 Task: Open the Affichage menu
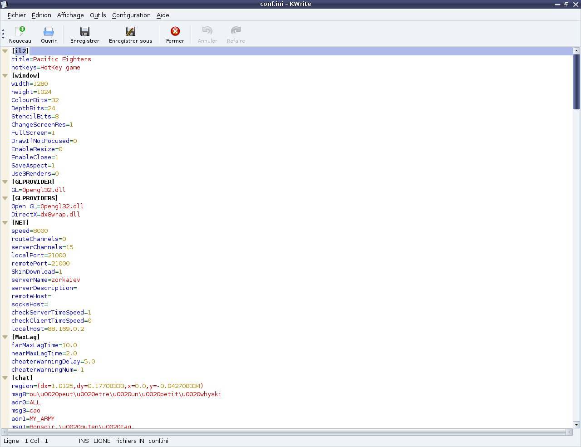click(70, 15)
